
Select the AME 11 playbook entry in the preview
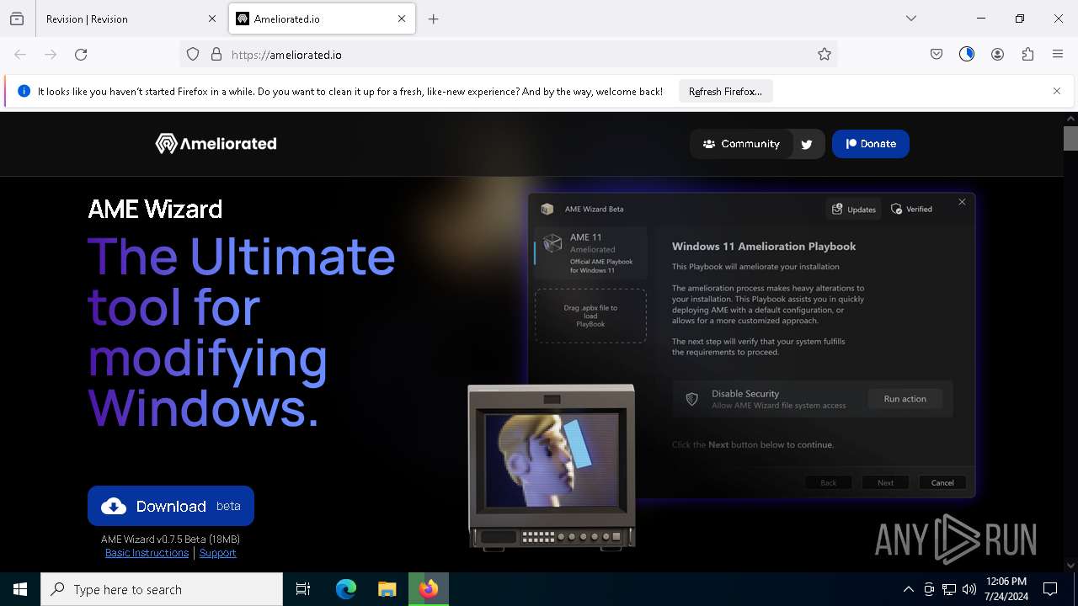coord(591,253)
